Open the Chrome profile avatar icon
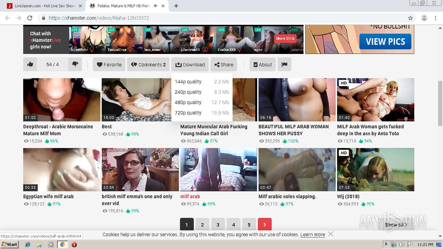 click(424, 18)
